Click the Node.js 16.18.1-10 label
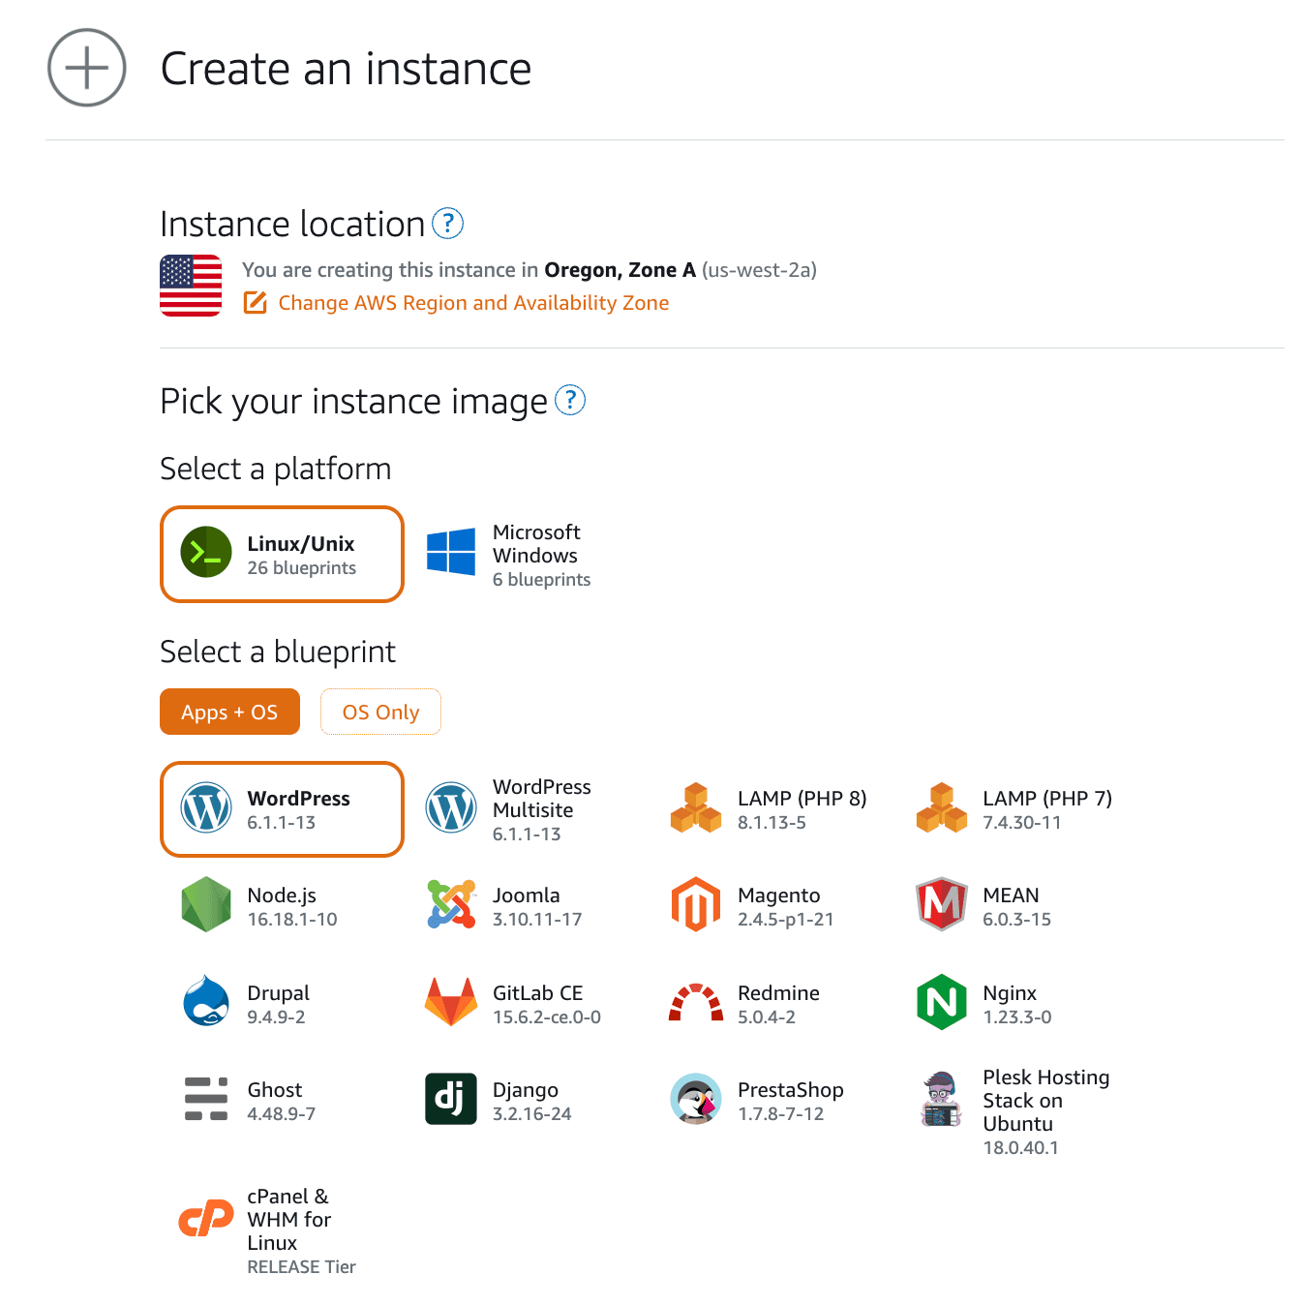Image resolution: width=1301 pixels, height=1305 pixels. [292, 907]
